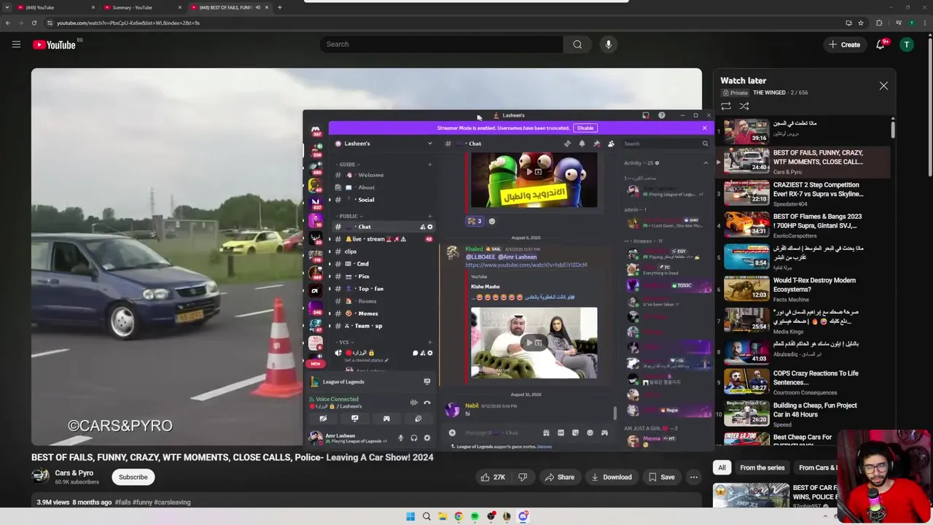The height and width of the screenshot is (525, 933).
Task: Toggle Discord member list
Action: [x=611, y=144]
